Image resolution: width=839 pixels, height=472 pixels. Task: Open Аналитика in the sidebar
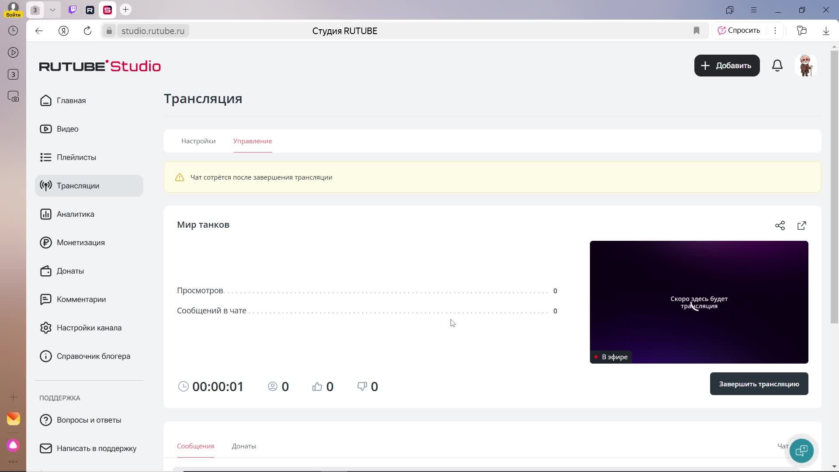[x=89, y=214]
